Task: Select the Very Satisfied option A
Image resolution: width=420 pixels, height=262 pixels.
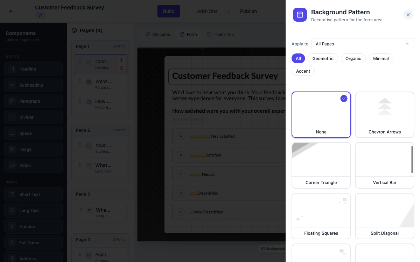Action: pyautogui.click(x=229, y=136)
